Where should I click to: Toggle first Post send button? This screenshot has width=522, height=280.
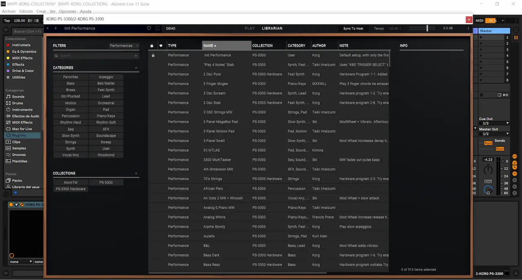pos(488,143)
